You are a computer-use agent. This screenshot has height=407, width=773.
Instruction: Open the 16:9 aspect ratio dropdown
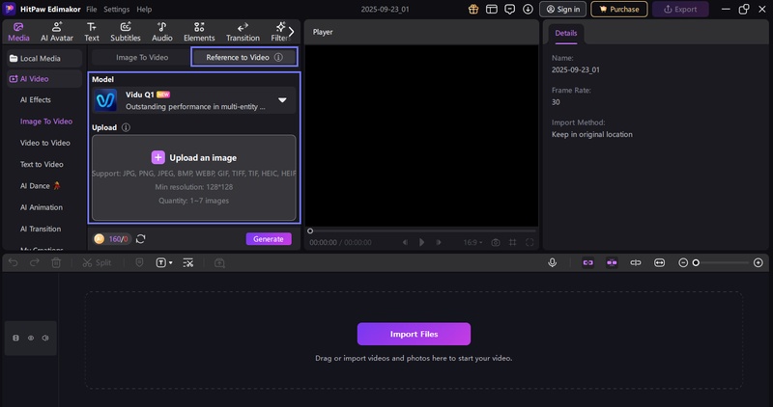(472, 242)
